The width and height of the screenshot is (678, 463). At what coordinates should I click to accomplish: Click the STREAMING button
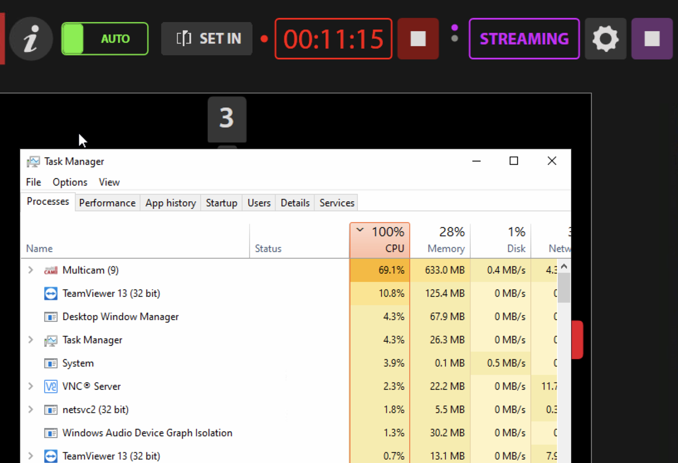[x=524, y=39]
